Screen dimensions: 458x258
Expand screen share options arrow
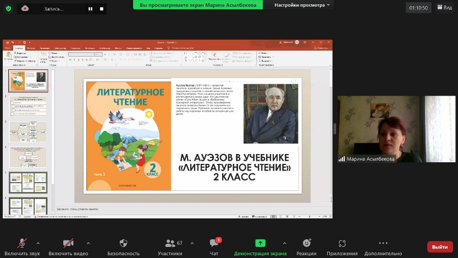pyautogui.click(x=284, y=243)
